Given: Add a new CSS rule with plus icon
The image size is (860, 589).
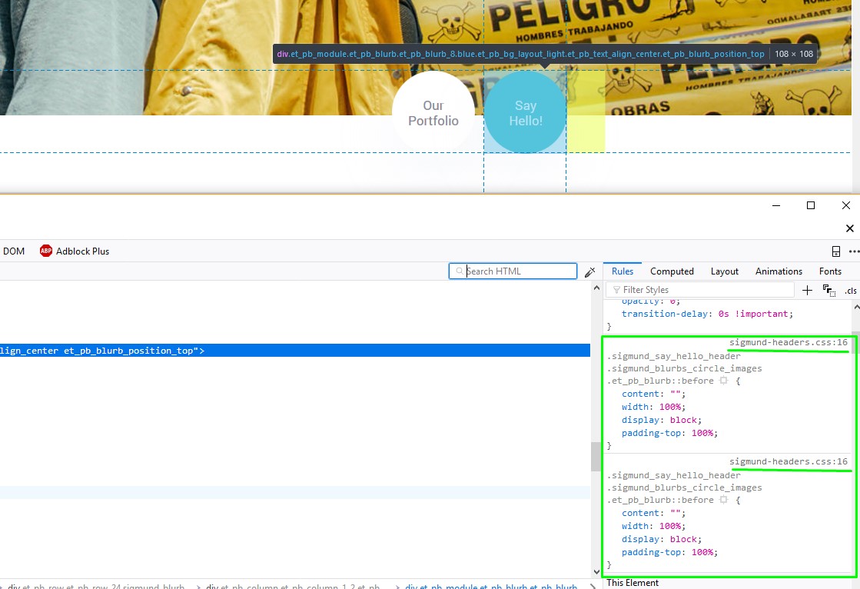Looking at the screenshot, I should 807,290.
